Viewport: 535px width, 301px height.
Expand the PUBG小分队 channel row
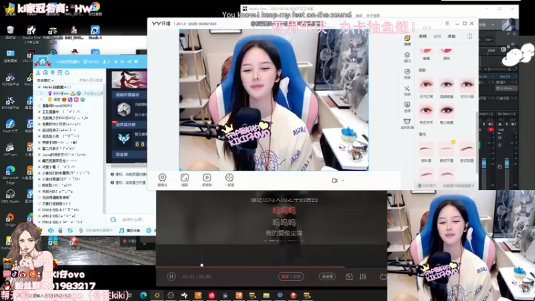click(39, 222)
